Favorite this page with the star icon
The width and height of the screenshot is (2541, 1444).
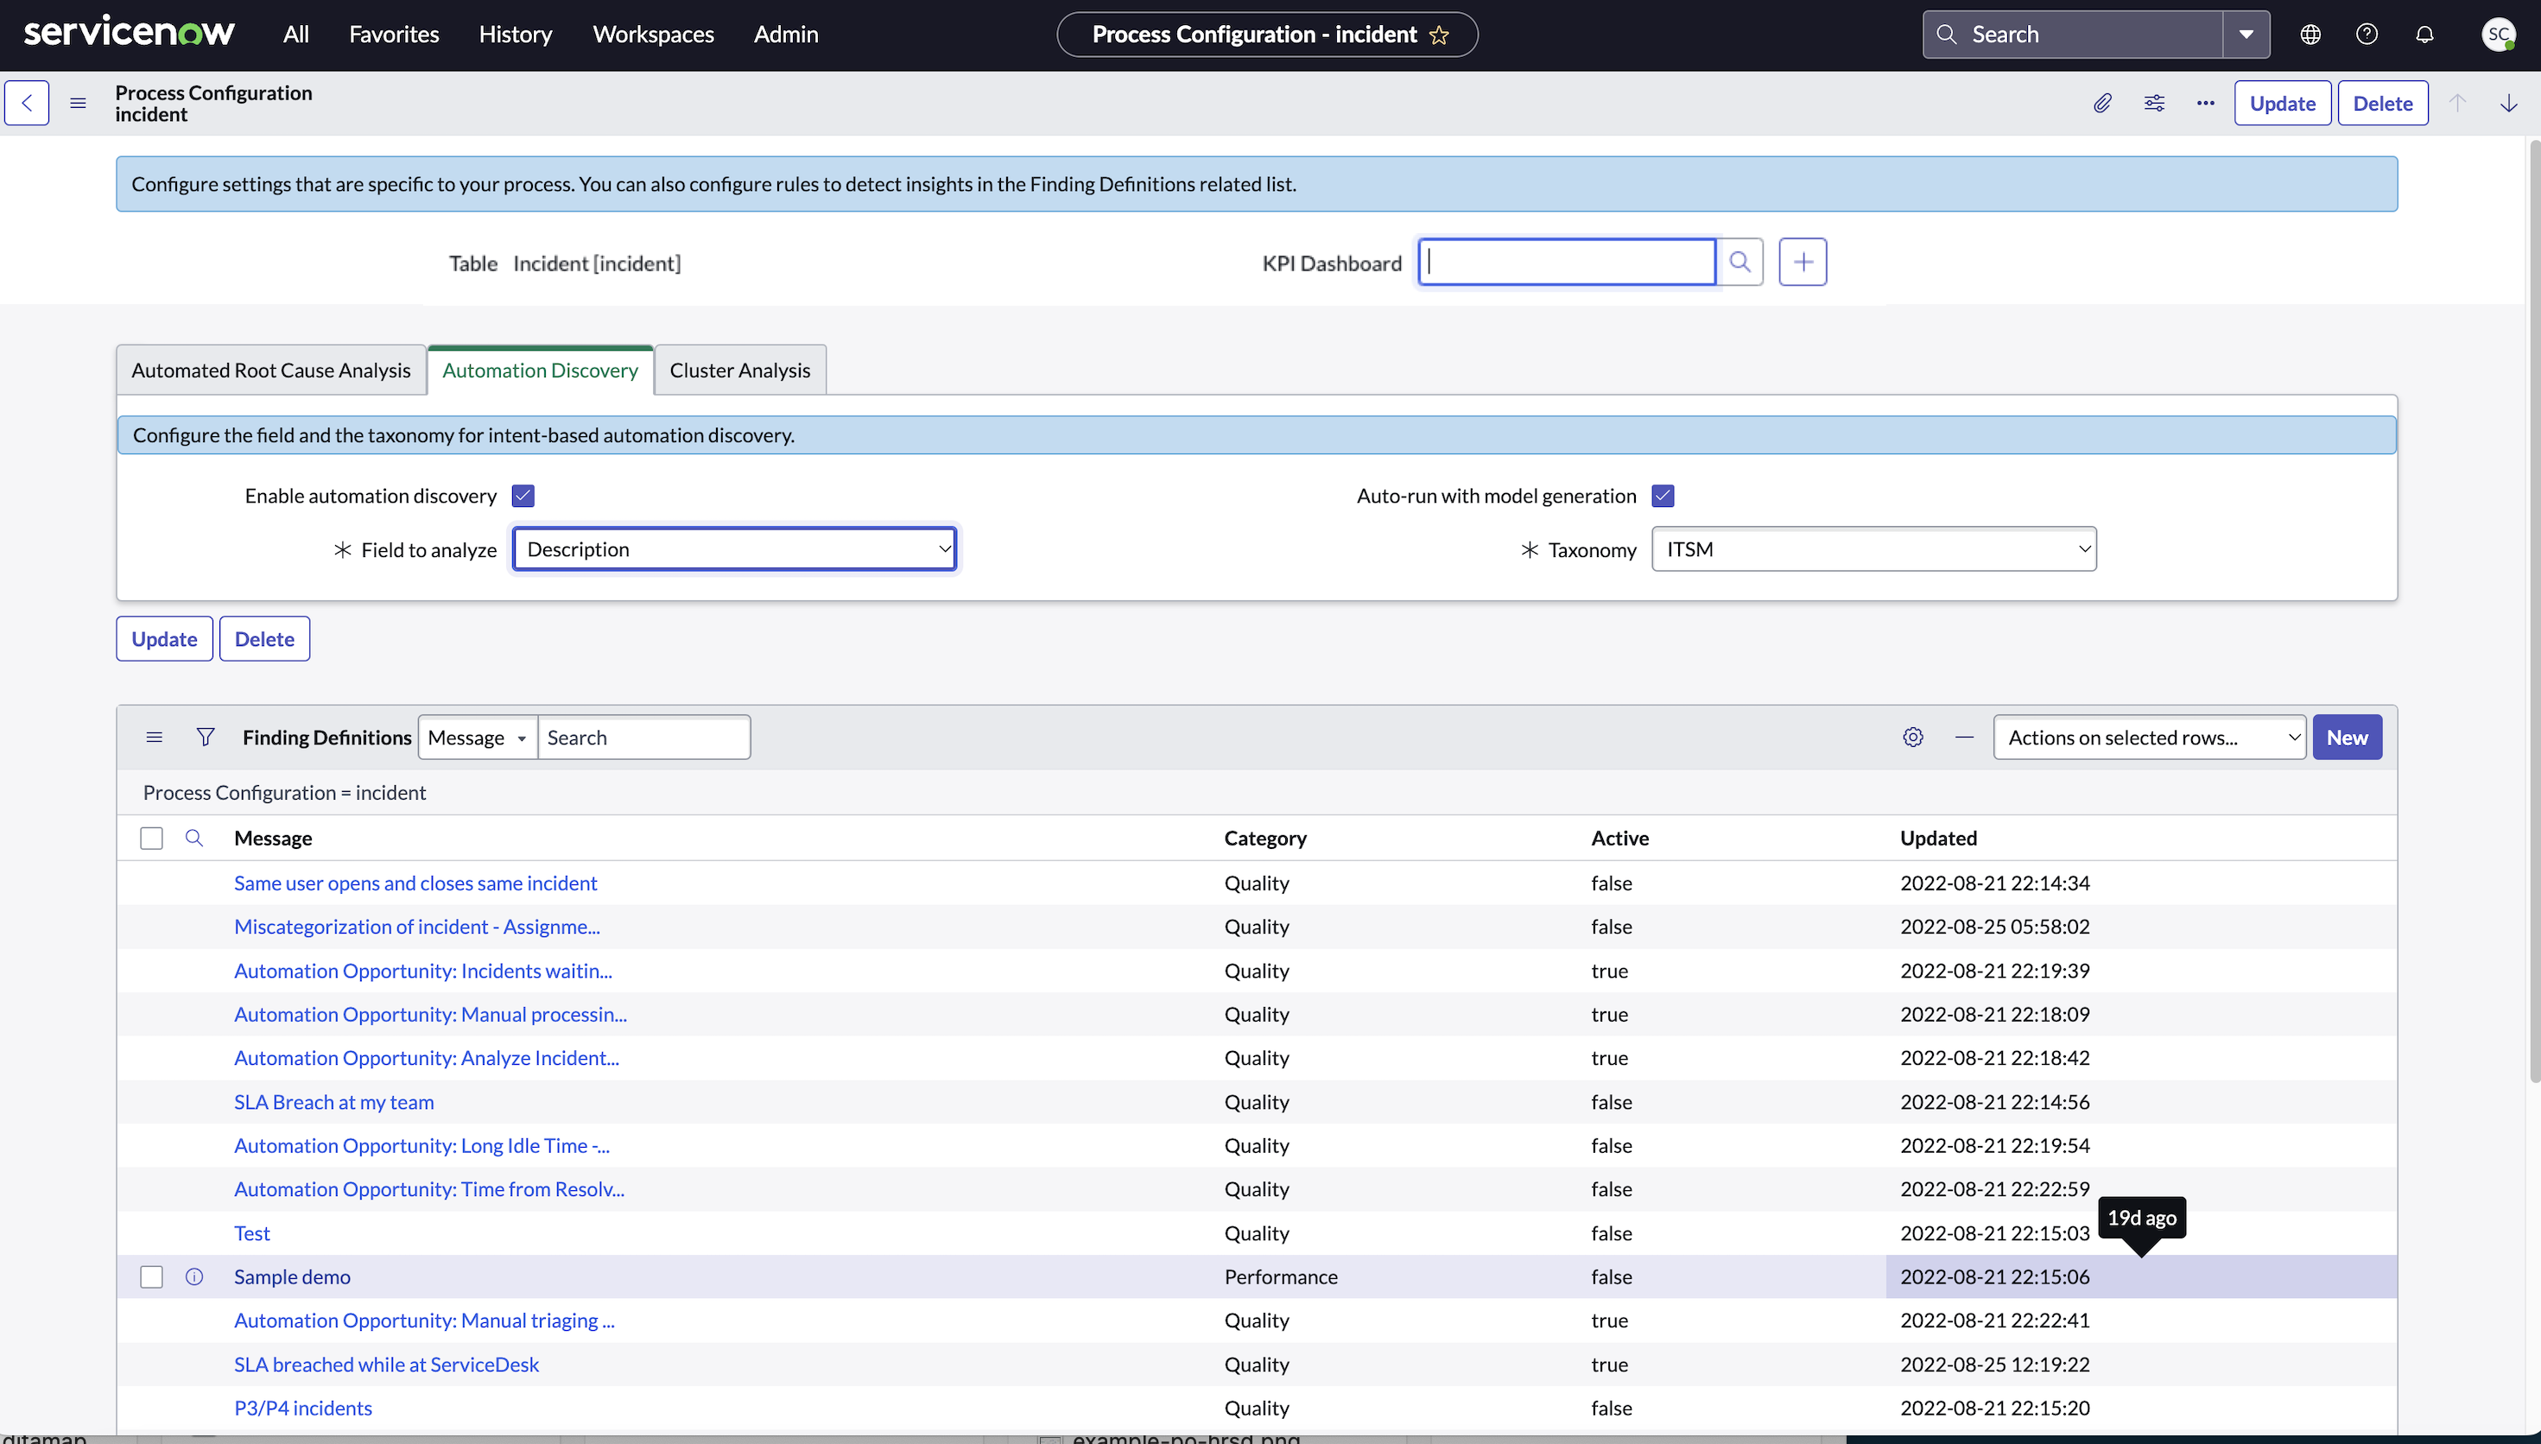tap(1439, 35)
